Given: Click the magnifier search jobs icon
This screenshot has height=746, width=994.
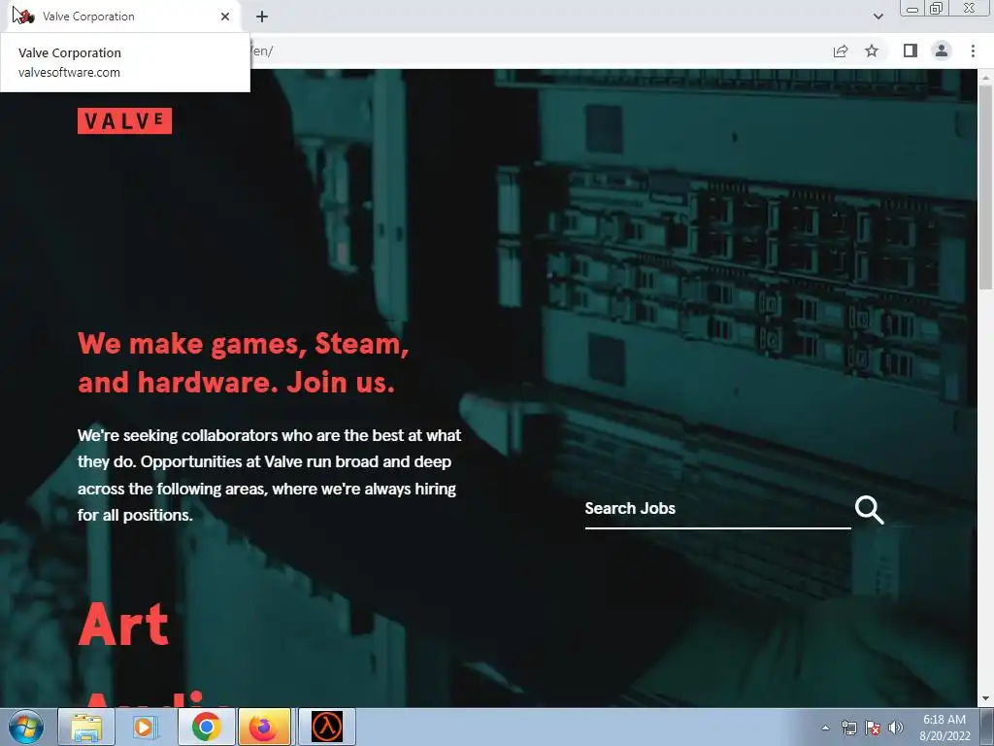Looking at the screenshot, I should [869, 510].
